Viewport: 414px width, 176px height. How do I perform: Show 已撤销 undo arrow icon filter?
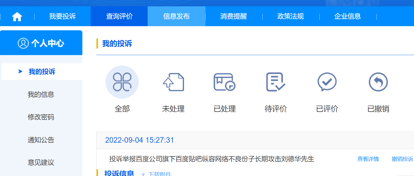pyautogui.click(x=378, y=82)
